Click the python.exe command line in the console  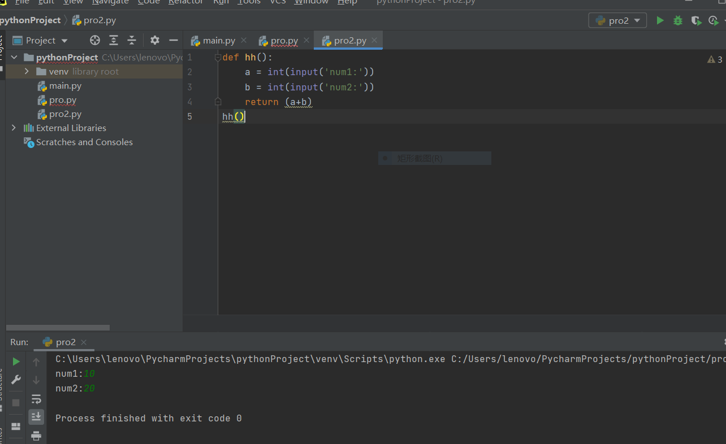[390, 359]
